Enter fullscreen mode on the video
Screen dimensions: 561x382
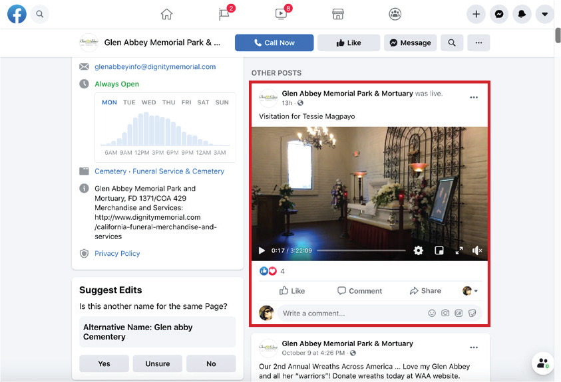(x=459, y=250)
